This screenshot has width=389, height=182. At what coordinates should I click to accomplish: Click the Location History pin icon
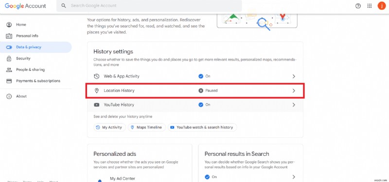pyautogui.click(x=97, y=91)
